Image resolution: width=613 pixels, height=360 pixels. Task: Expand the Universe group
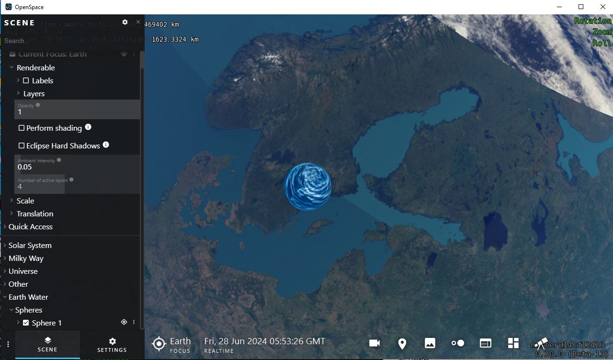tap(5, 271)
